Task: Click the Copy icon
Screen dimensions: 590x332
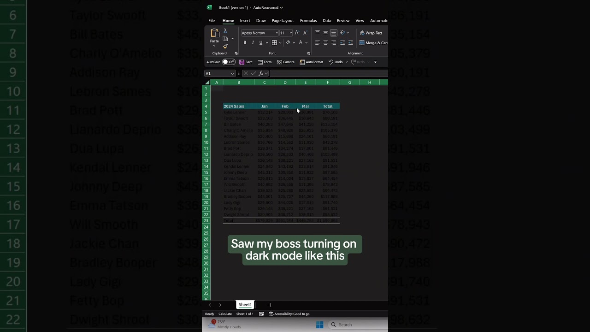Action: [225, 38]
